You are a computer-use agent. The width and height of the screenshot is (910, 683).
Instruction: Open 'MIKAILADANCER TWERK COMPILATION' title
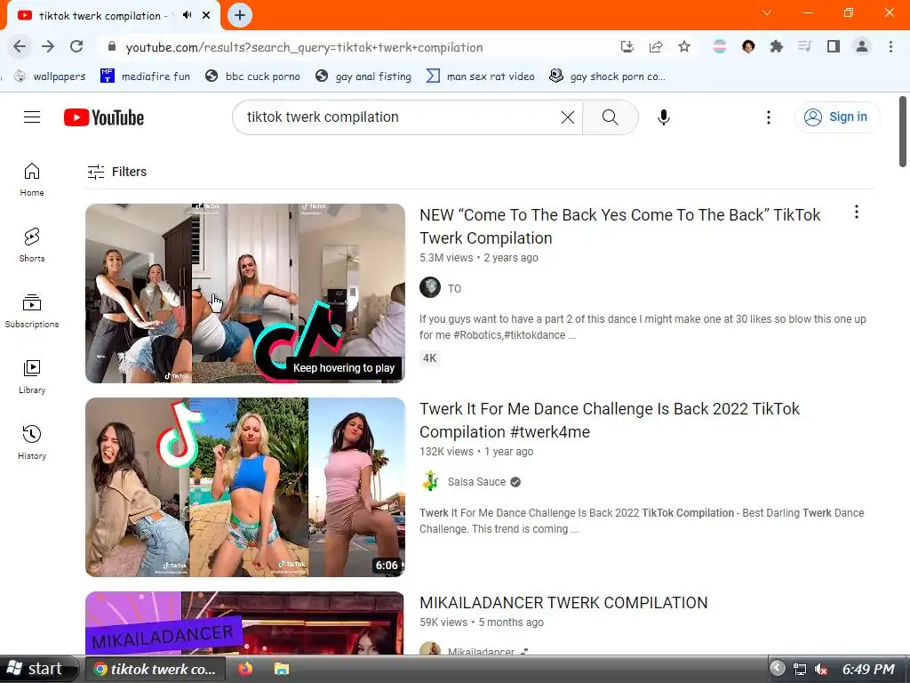(x=563, y=603)
